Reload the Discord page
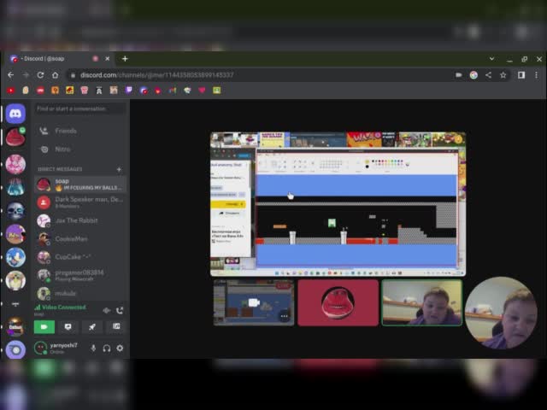The width and height of the screenshot is (547, 410). [x=40, y=75]
